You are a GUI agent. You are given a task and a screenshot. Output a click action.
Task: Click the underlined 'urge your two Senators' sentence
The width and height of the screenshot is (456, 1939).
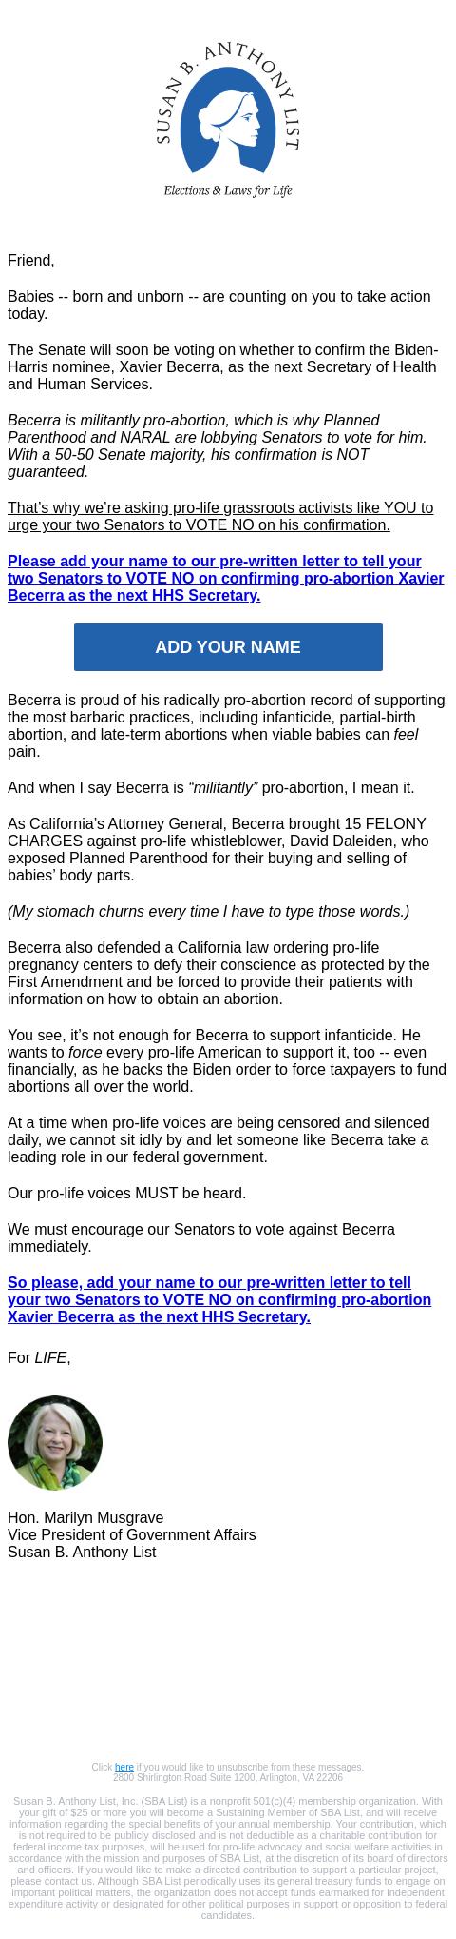coord(220,516)
